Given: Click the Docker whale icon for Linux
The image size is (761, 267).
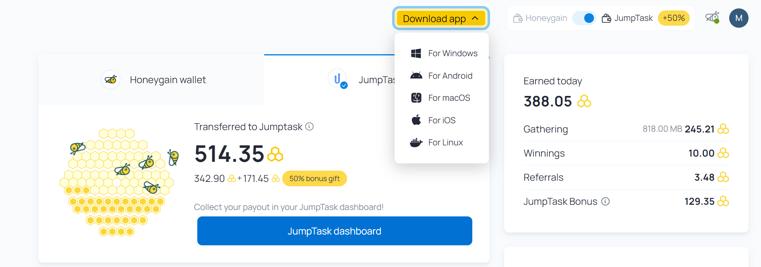Looking at the screenshot, I should (416, 143).
